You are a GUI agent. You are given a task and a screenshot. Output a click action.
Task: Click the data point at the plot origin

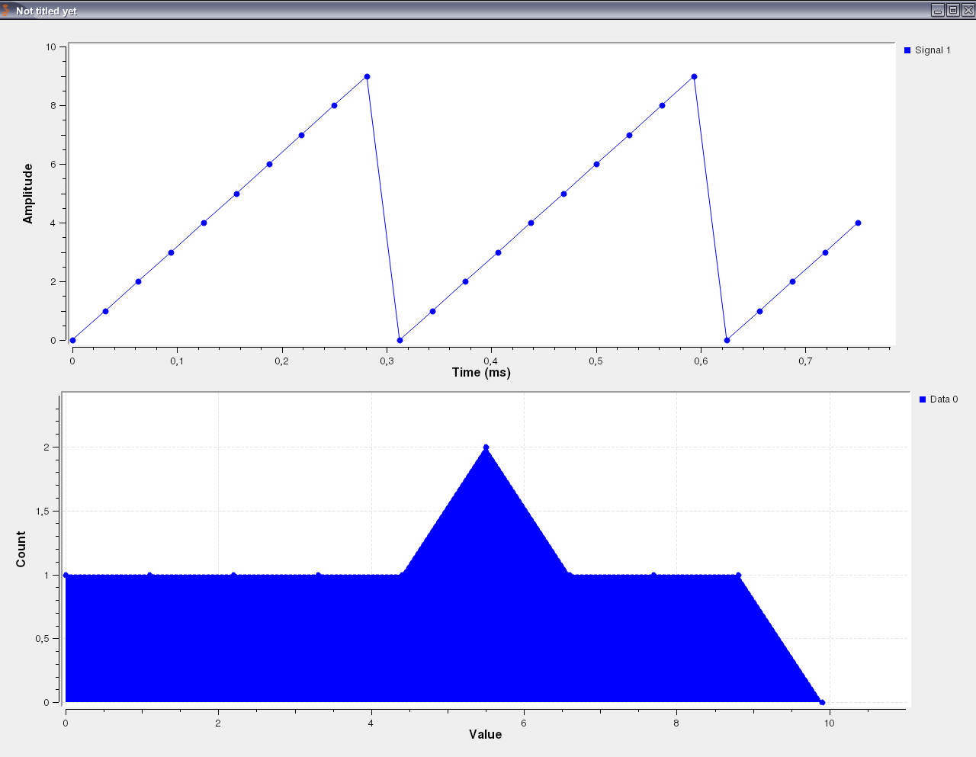tap(72, 341)
